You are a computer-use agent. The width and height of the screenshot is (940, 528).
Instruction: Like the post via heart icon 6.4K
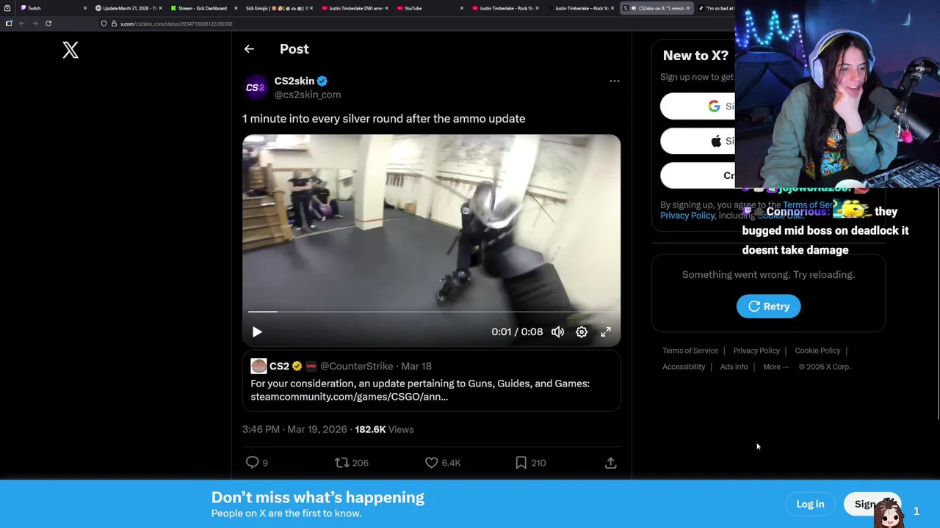click(x=431, y=463)
